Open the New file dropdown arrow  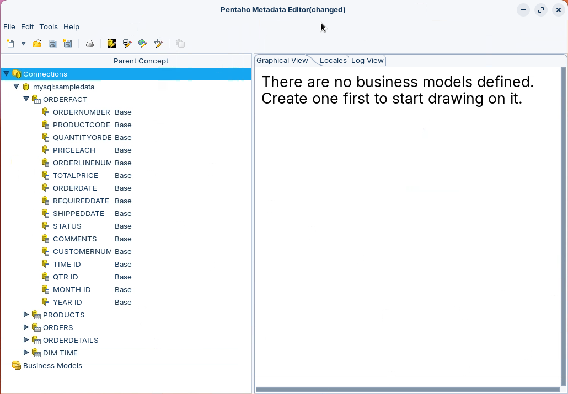(23, 44)
